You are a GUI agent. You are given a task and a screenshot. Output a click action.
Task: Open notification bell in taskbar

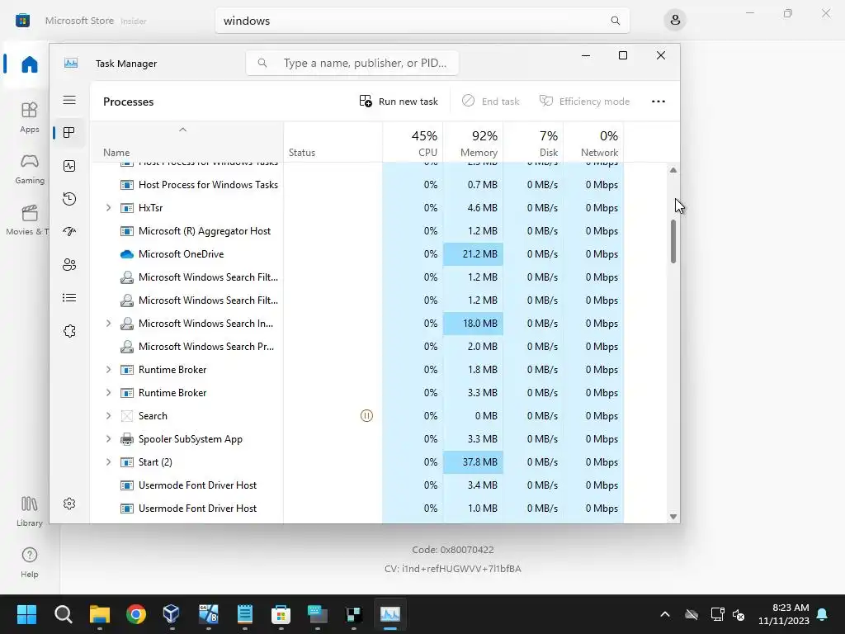(823, 614)
